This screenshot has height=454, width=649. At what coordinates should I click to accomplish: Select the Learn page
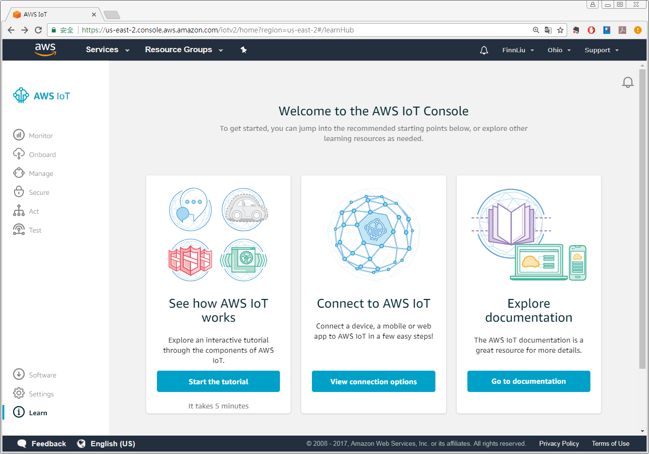[x=38, y=413]
